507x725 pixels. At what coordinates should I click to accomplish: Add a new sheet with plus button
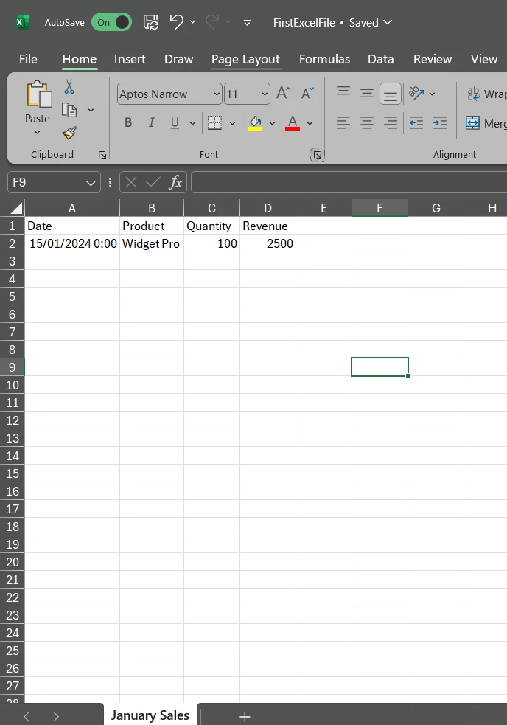click(245, 716)
